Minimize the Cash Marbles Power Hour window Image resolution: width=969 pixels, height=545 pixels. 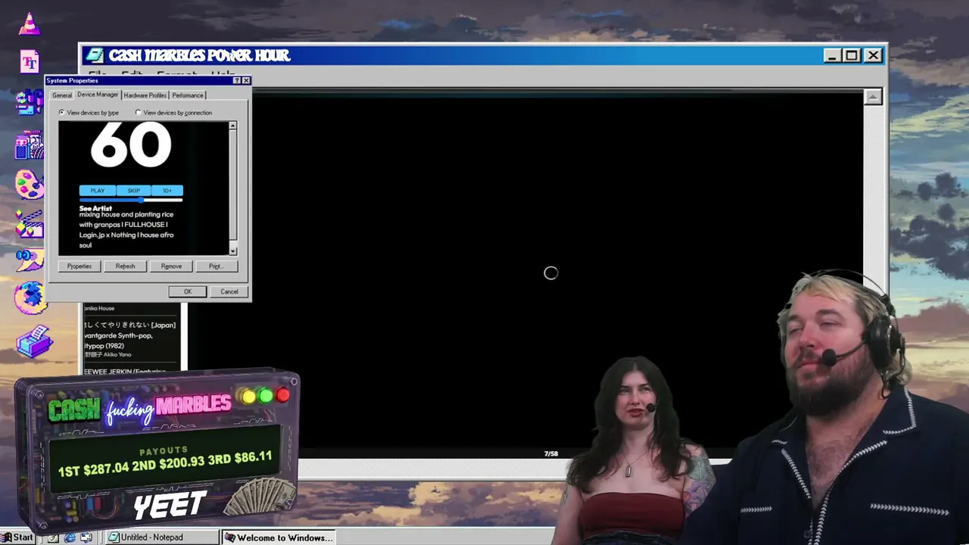tap(831, 55)
